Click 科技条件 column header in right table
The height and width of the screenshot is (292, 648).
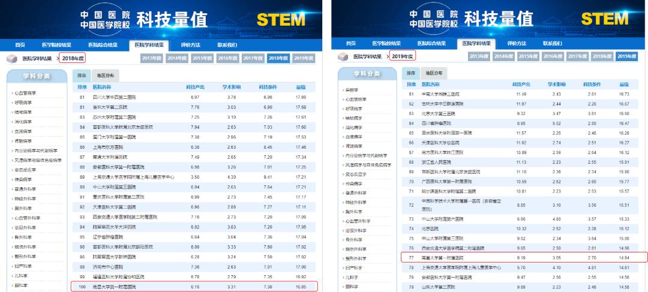point(591,85)
